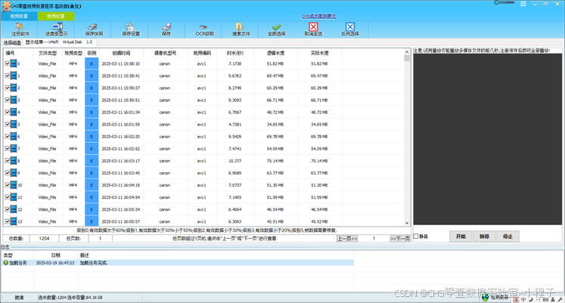Screen dimensions: 565x303
Task: Click 反向选择 blue X icon
Action: pos(350,26)
